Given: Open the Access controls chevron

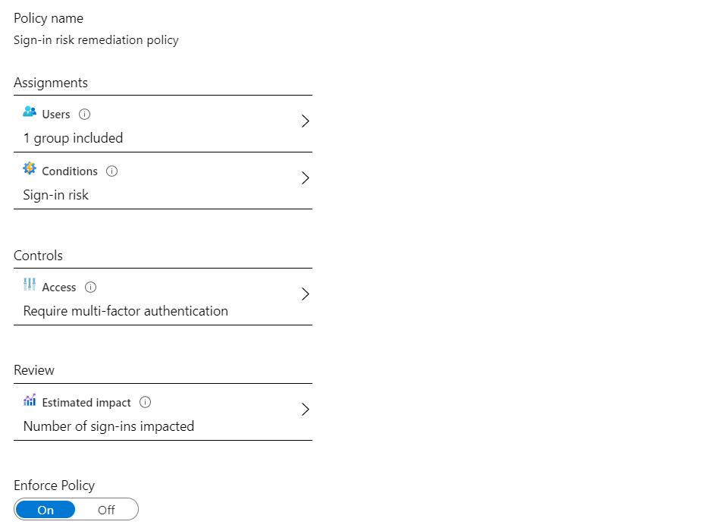Looking at the screenshot, I should (x=306, y=294).
